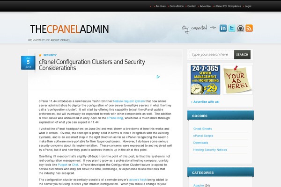281x187 pixels.
Task: Open the Apache category link
Action: [199, 186]
